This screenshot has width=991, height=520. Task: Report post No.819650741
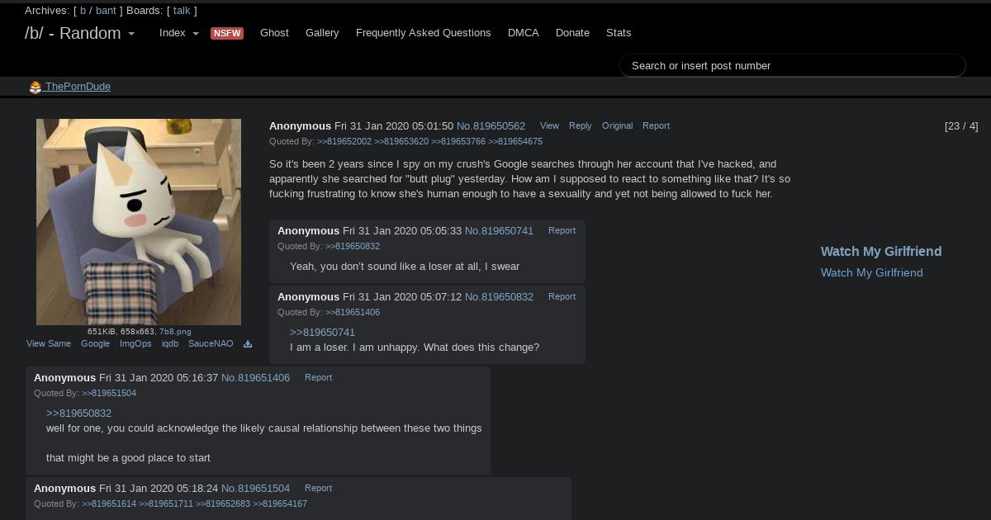[x=562, y=231]
